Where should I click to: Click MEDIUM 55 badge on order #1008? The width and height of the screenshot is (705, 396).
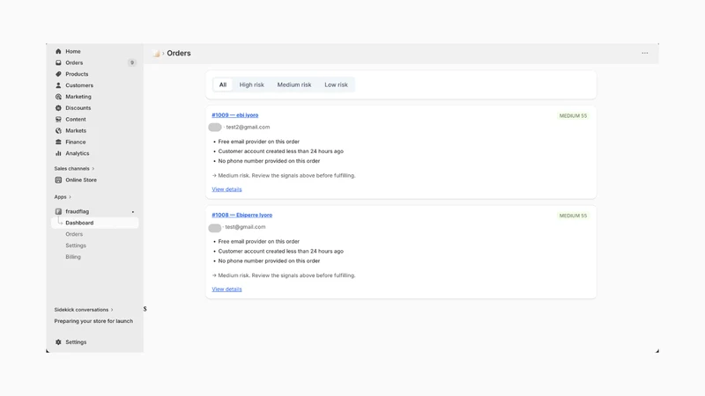(x=573, y=216)
